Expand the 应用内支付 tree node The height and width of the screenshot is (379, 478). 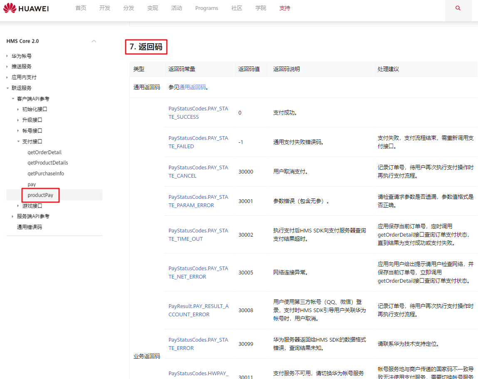pyautogui.click(x=7, y=77)
